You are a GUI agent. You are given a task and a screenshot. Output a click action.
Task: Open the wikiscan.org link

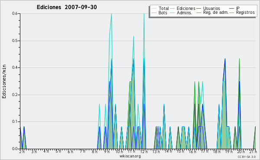[130, 156]
